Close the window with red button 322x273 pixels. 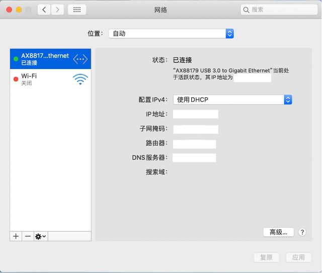[9, 10]
